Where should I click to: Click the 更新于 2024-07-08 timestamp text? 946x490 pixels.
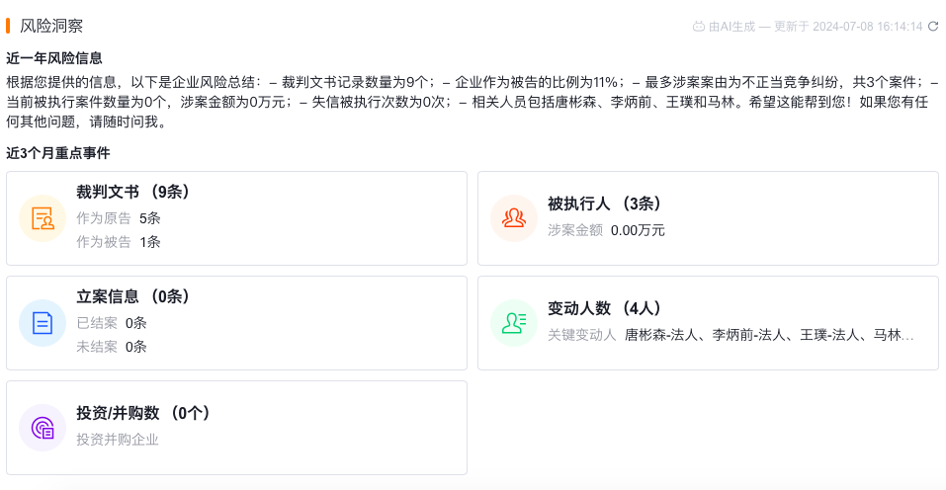[x=848, y=27]
